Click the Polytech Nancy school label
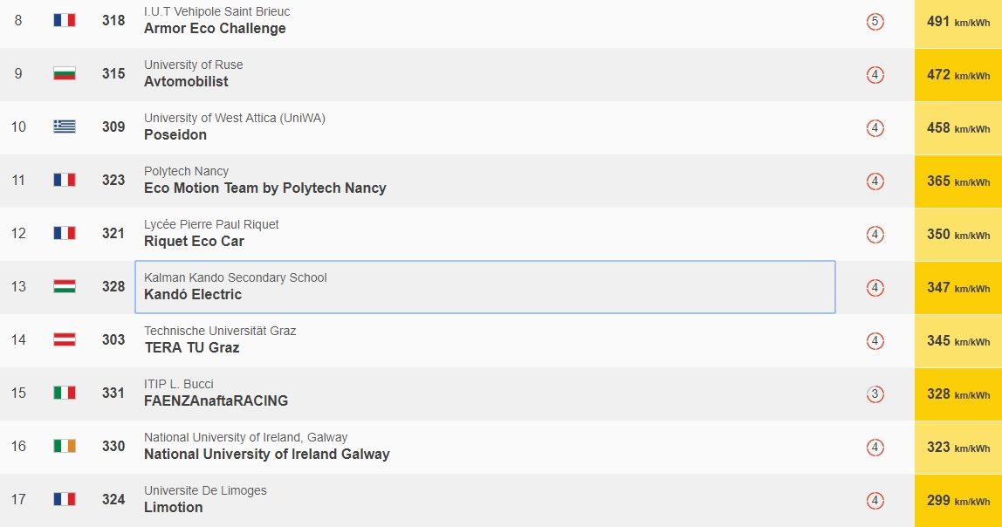The height and width of the screenshot is (527, 1002). 186,171
